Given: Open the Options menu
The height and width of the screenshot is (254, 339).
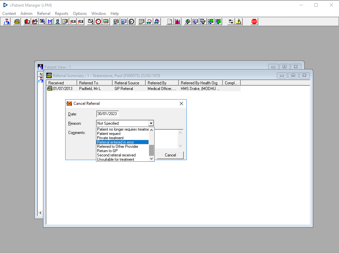Looking at the screenshot, I should click(x=80, y=13).
